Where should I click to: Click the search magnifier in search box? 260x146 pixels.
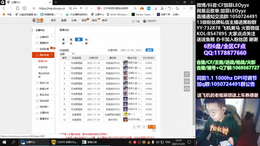coord(135,8)
